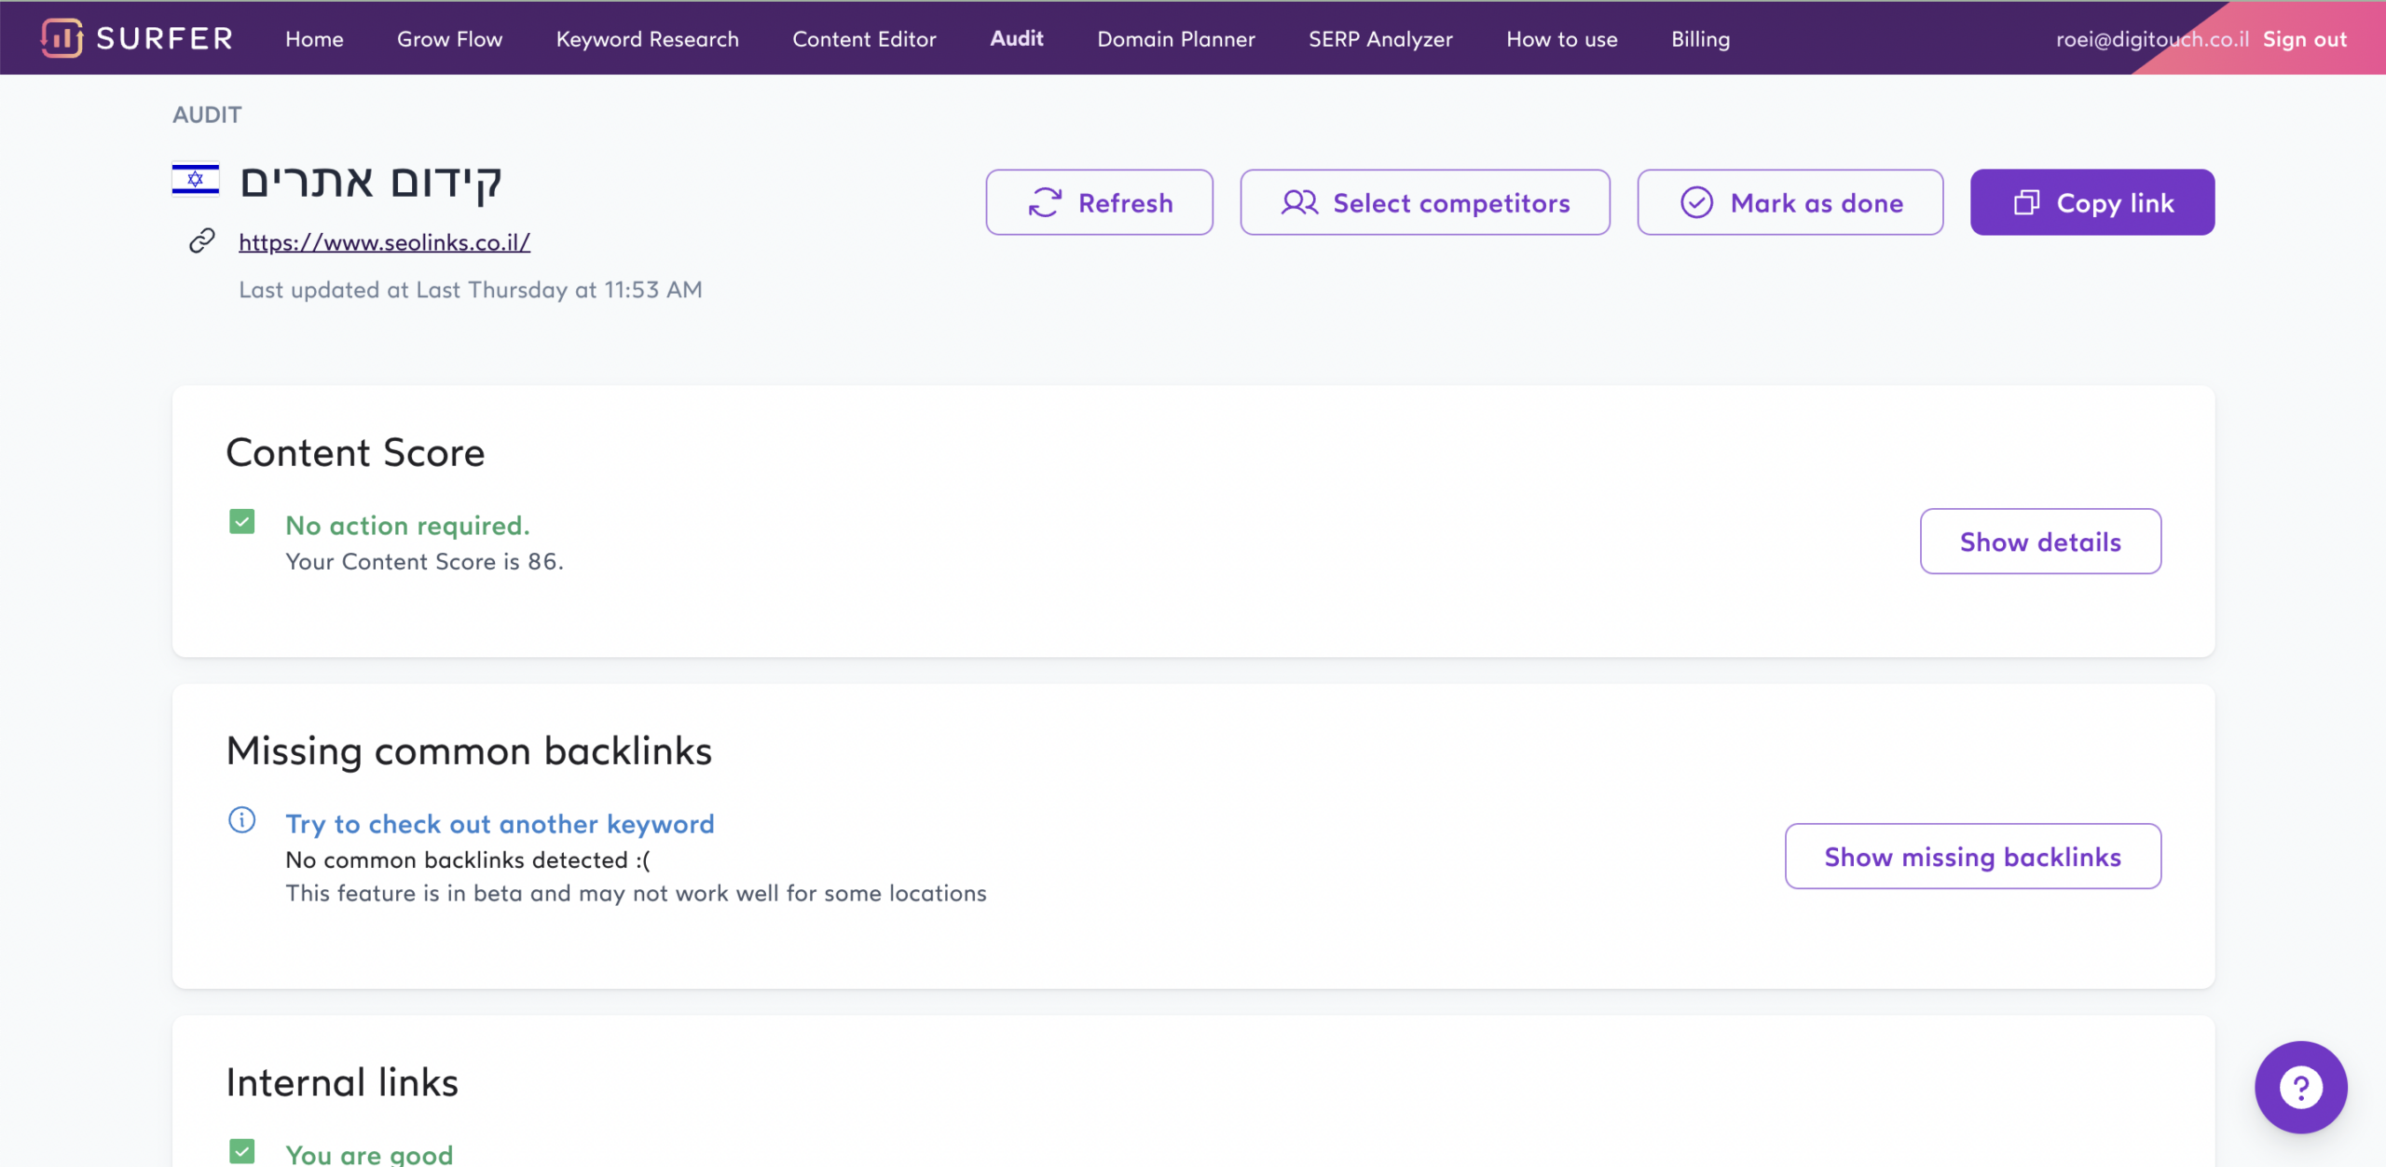Navigate to SERP Analyzer
The height and width of the screenshot is (1167, 2386).
tap(1380, 39)
